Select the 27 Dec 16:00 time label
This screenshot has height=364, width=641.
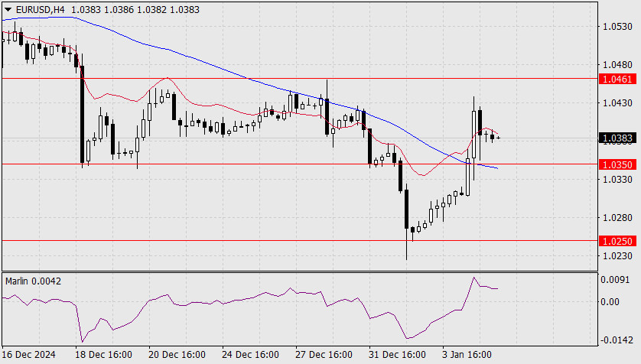(x=324, y=354)
